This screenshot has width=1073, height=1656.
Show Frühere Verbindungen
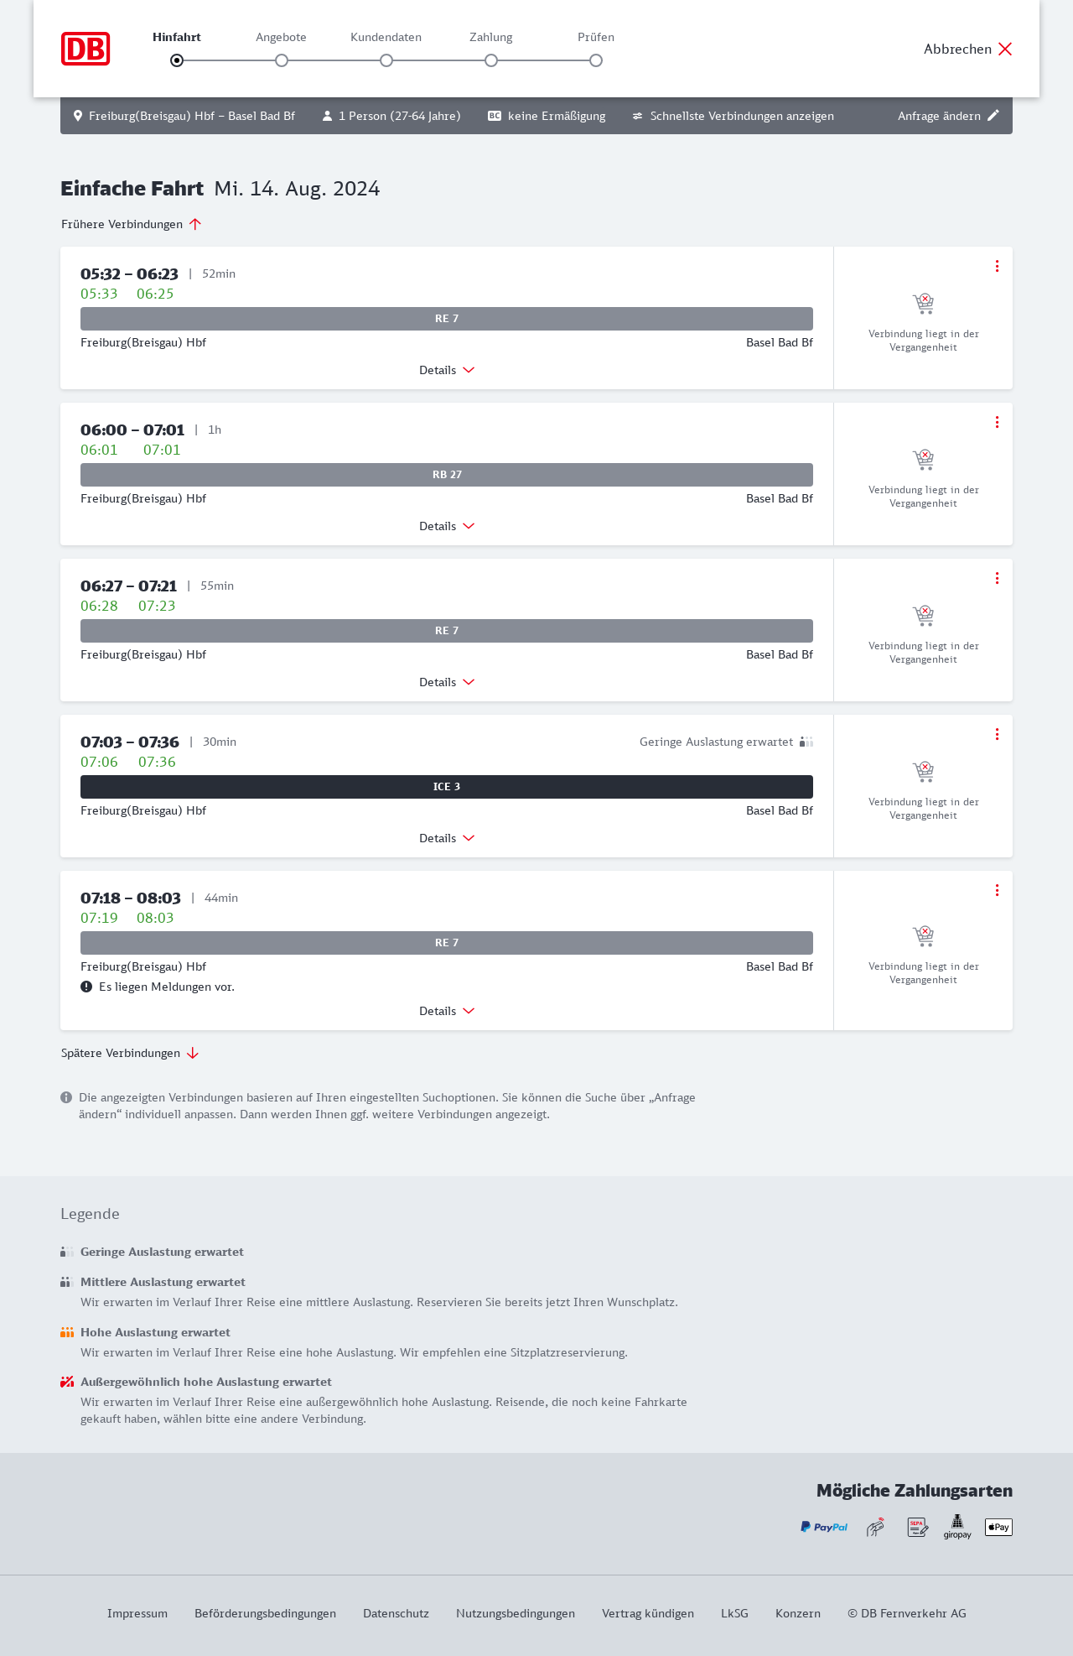(132, 224)
